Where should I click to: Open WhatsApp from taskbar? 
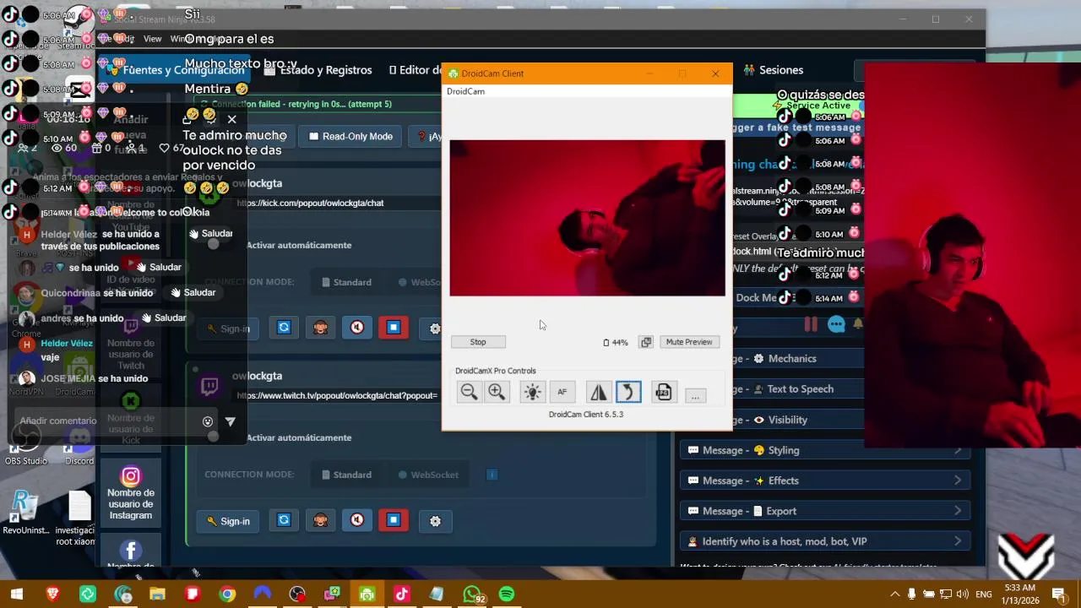472,594
